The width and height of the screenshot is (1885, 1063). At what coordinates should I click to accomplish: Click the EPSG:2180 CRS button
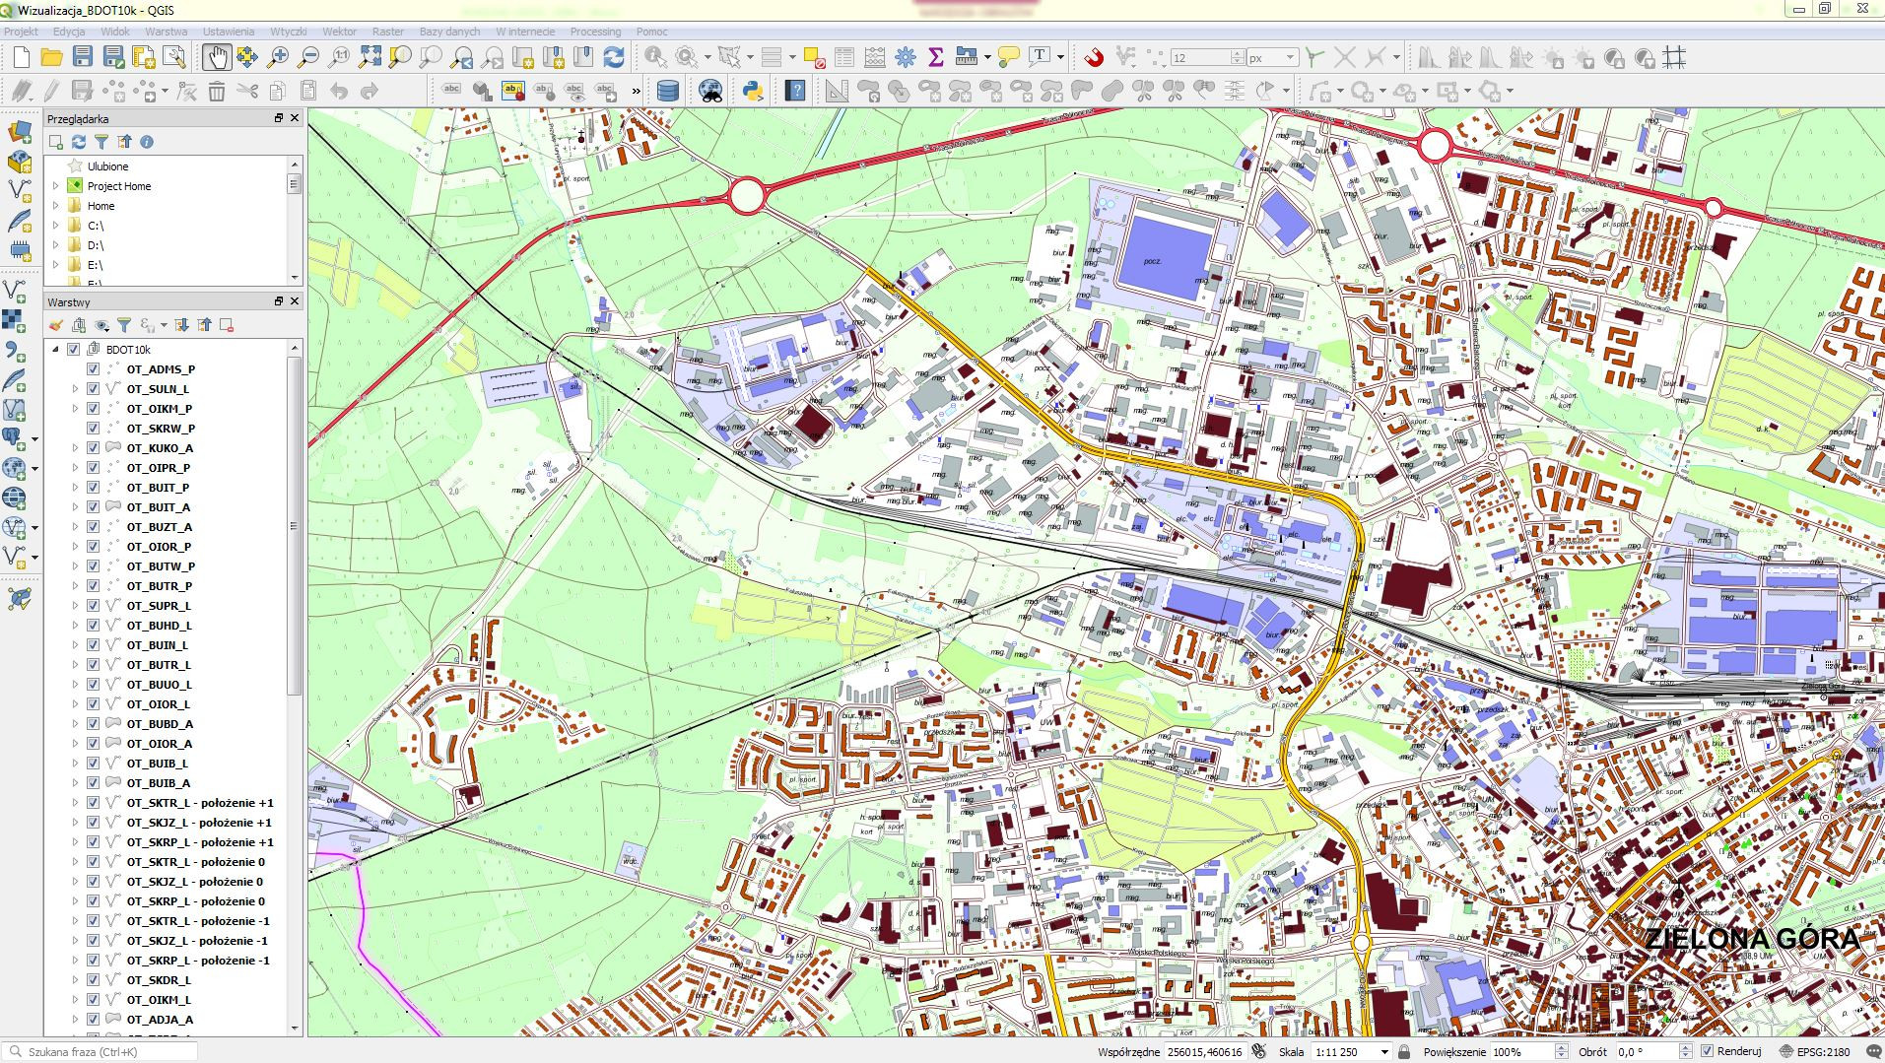1821,1051
